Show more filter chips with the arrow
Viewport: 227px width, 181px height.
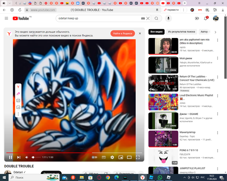[x=215, y=32]
